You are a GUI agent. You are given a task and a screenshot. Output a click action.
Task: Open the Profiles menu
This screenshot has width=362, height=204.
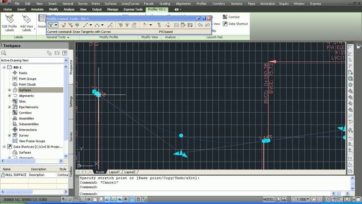[201, 4]
